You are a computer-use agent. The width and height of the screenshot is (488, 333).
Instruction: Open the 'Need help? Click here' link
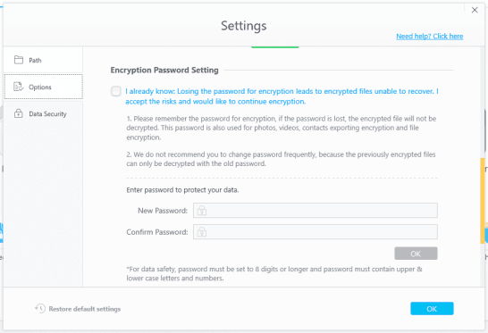430,37
